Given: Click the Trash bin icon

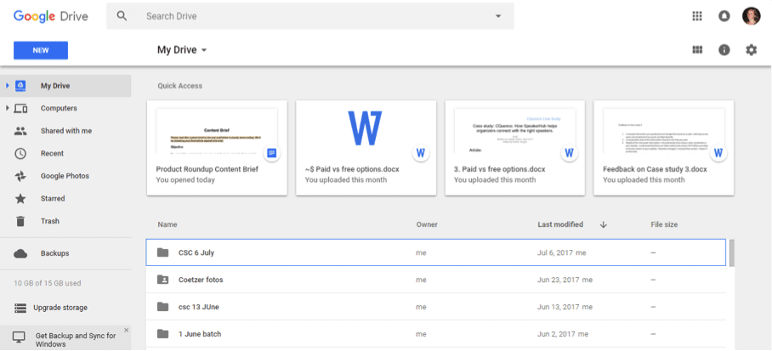Looking at the screenshot, I should (x=20, y=222).
